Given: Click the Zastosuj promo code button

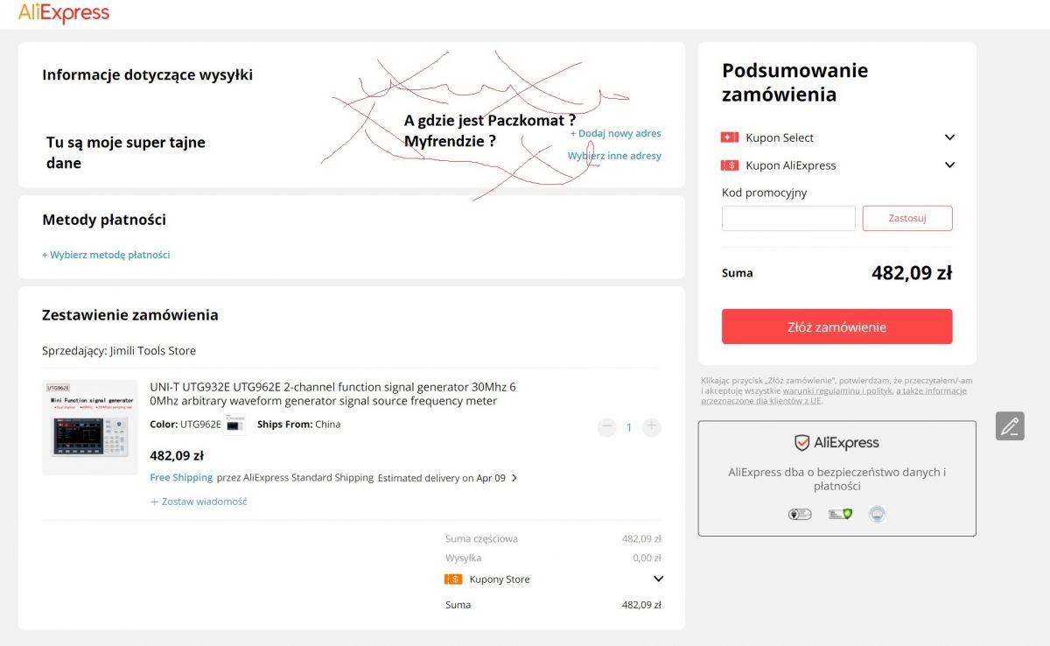Looking at the screenshot, I should coord(907,218).
